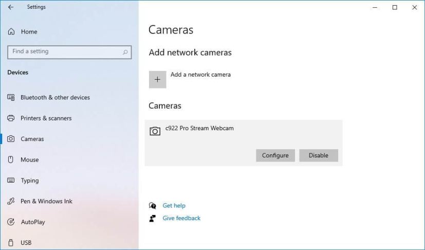Click the camera icon beside c922 webcam
The width and height of the screenshot is (425, 250).
click(x=155, y=131)
